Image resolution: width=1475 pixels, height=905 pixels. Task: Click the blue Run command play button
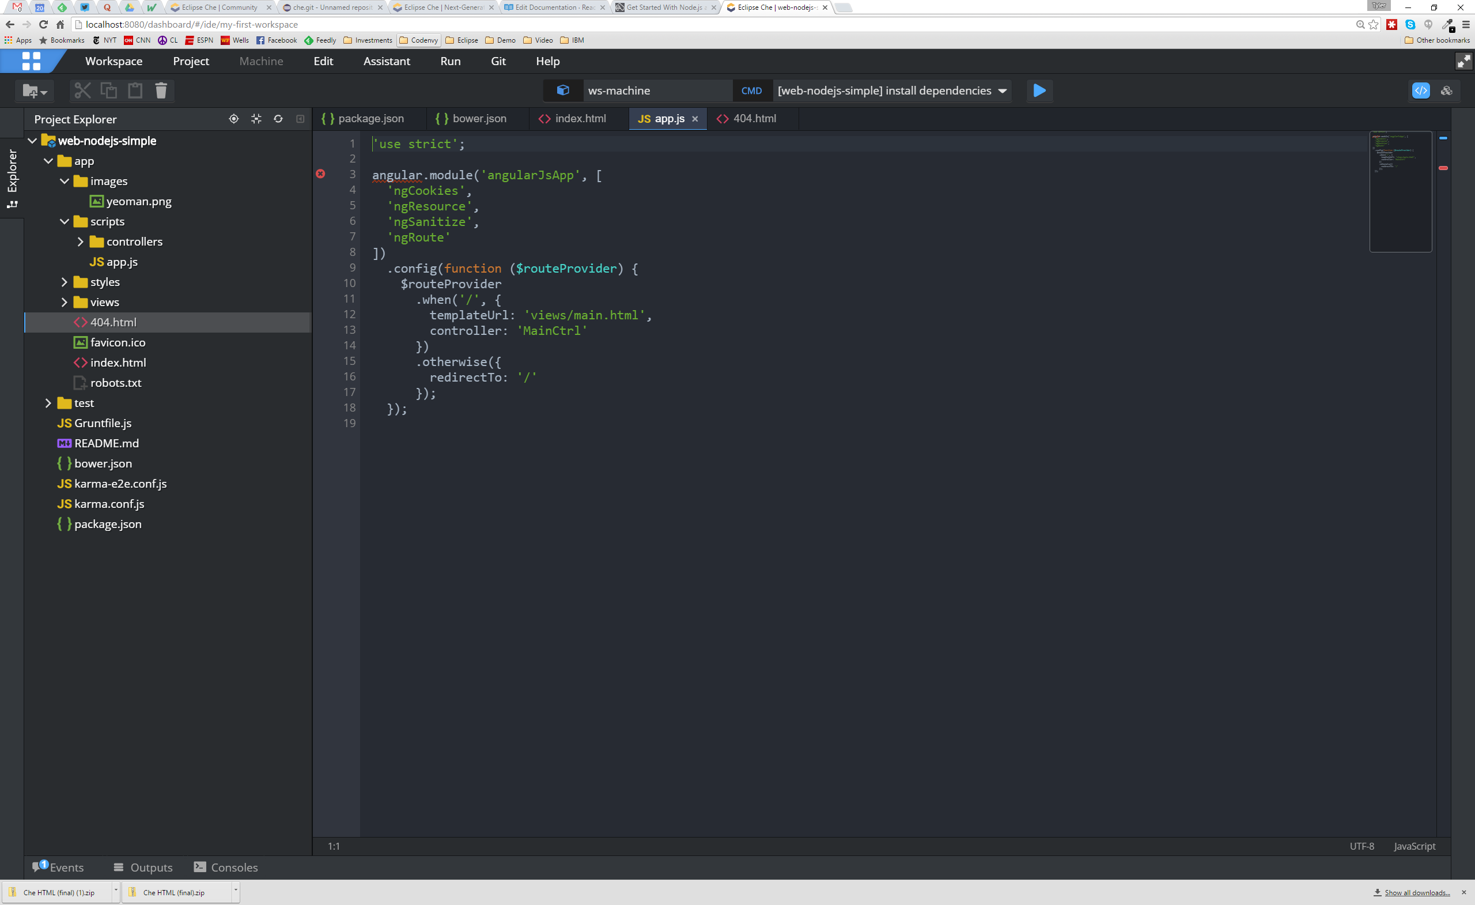1039,90
